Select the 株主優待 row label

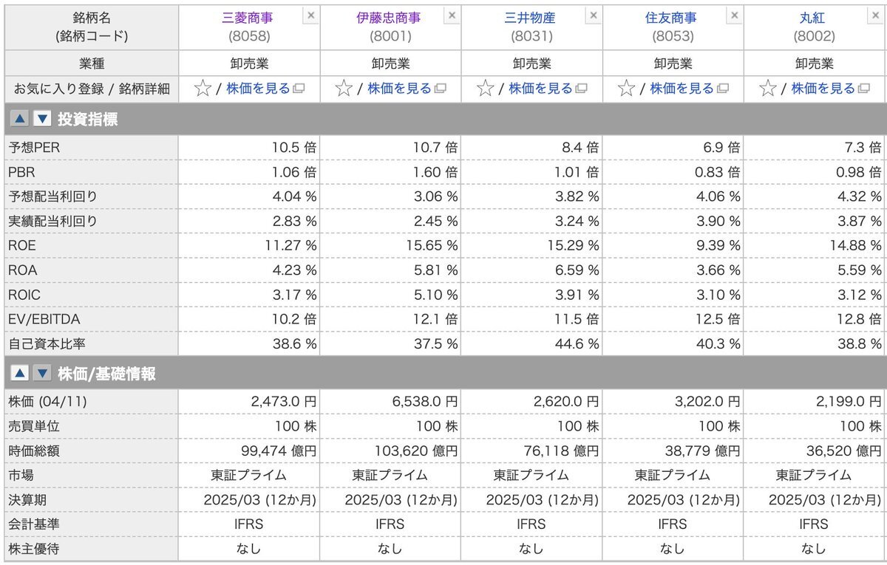click(34, 549)
